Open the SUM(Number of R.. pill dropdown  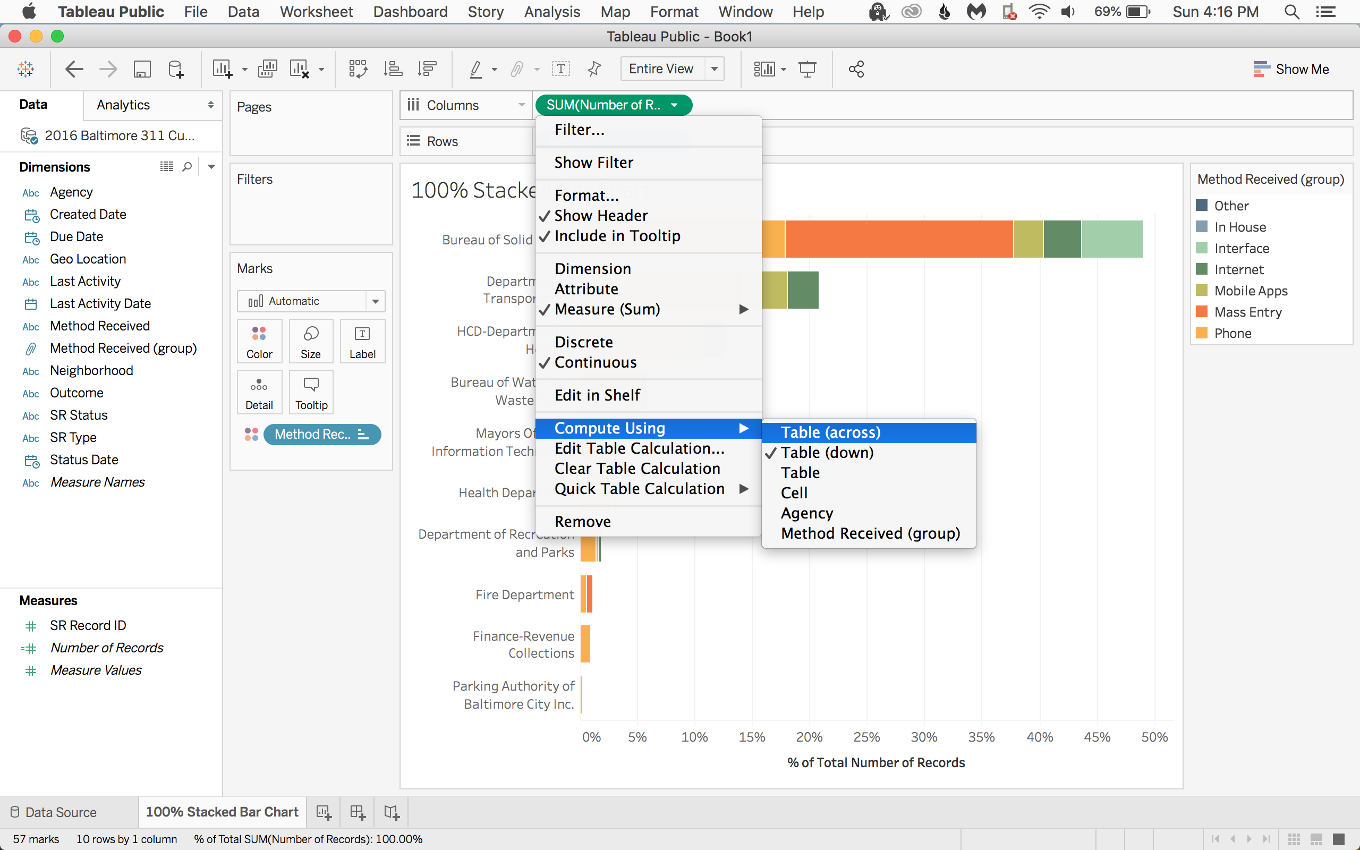point(674,105)
